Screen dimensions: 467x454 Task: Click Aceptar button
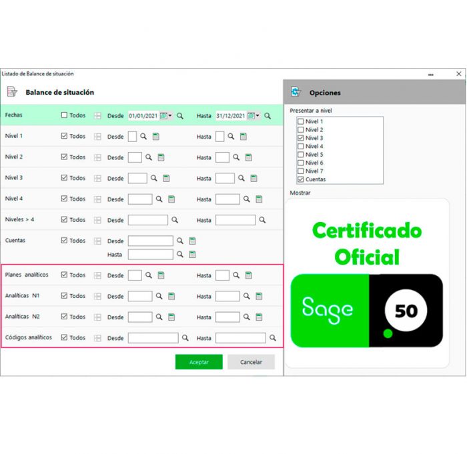tap(199, 362)
